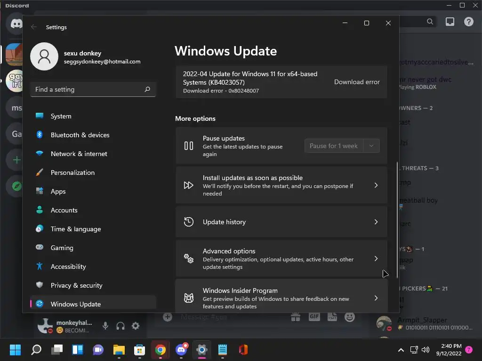Open Discord gift icon in message bar
Screen dimensions: 482x361
pos(296,317)
